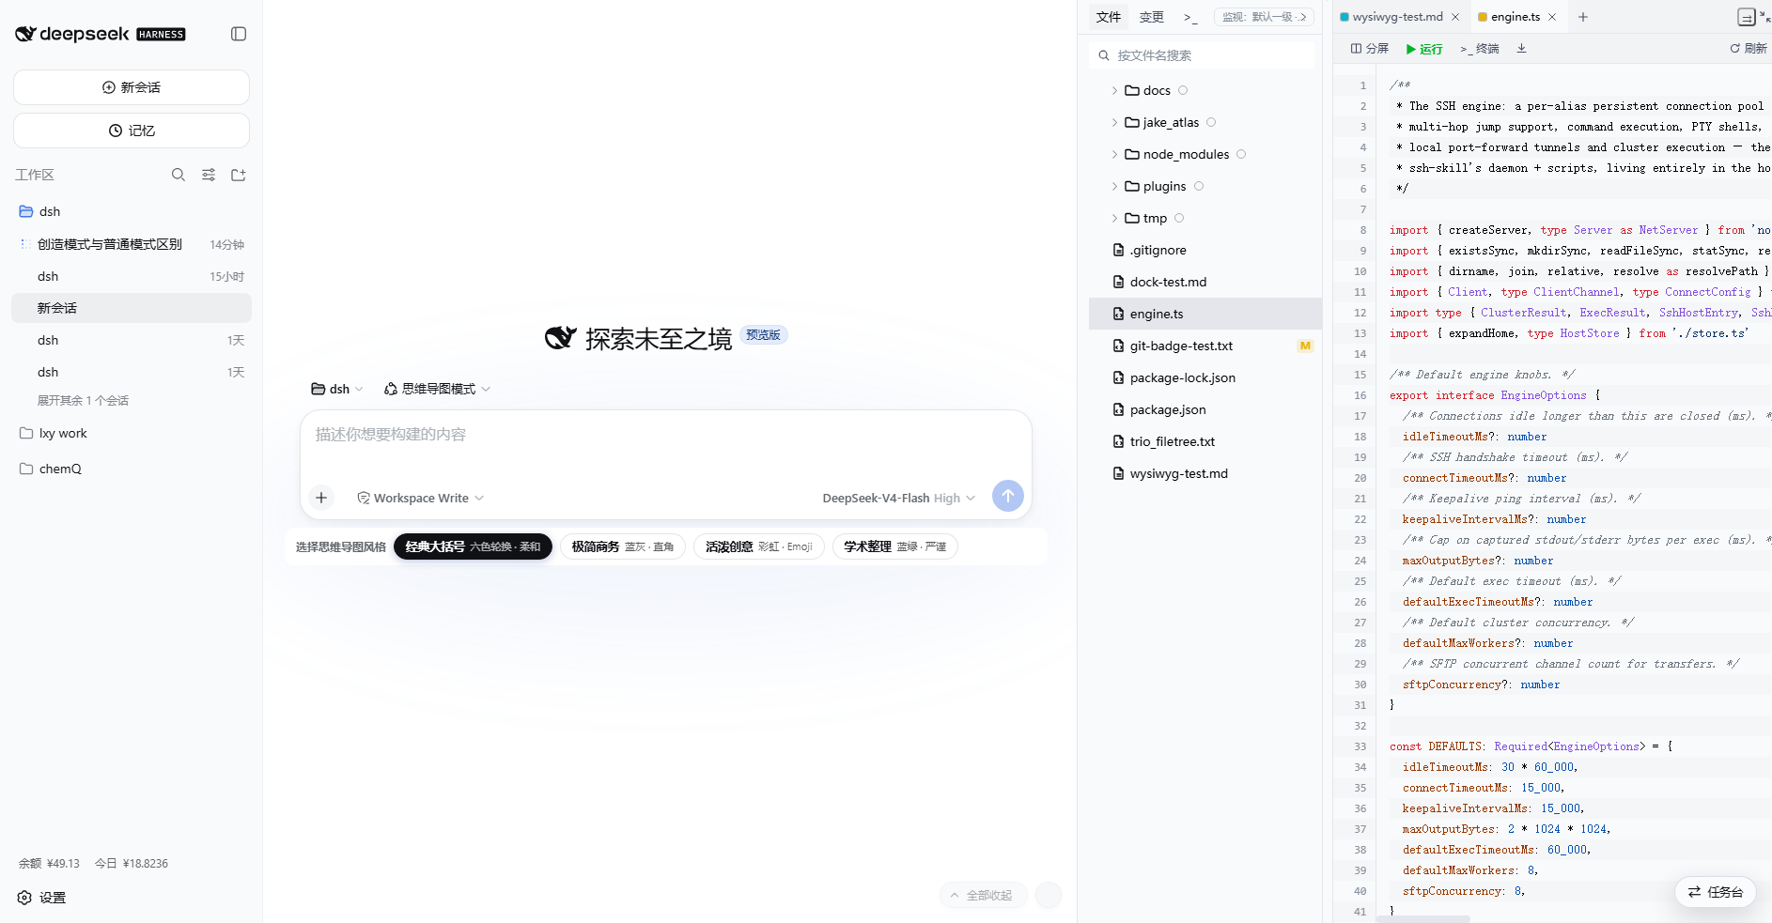Select the 学术整理 mind map style

click(x=895, y=546)
